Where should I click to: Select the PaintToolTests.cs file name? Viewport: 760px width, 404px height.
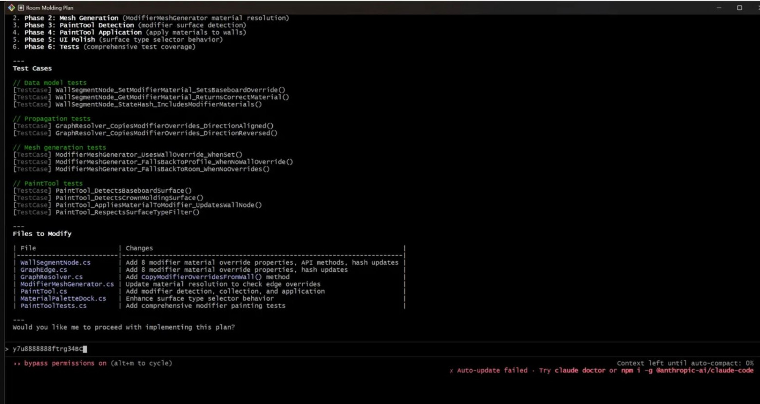[54, 306]
